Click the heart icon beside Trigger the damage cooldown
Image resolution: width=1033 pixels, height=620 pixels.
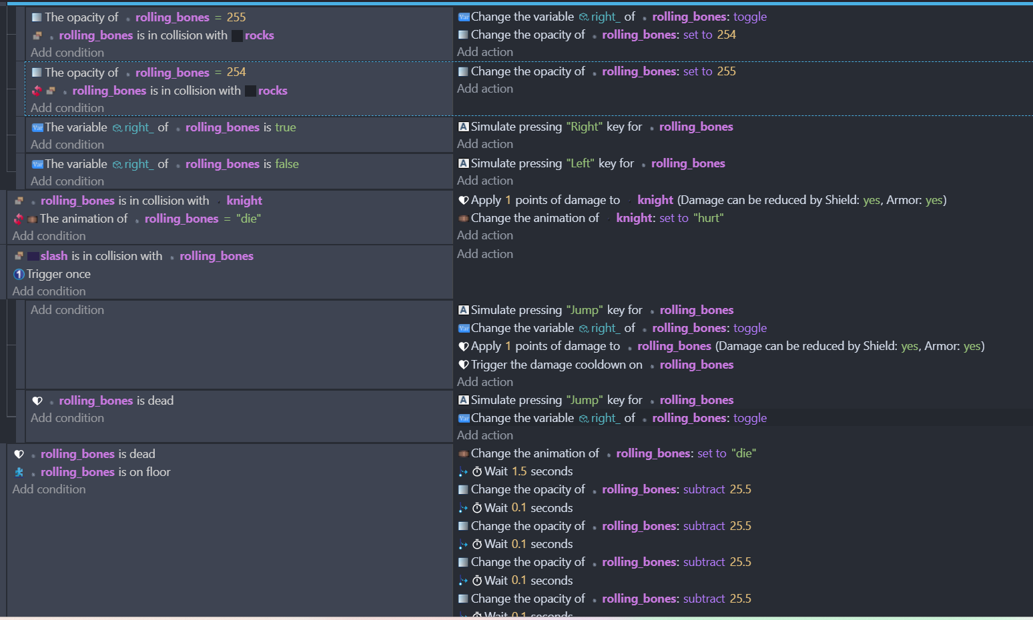[464, 365]
